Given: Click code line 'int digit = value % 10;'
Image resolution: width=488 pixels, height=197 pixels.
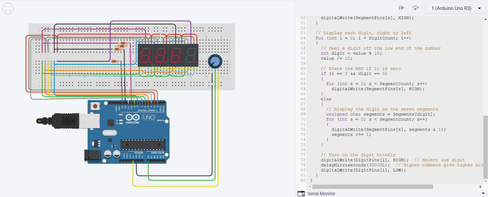Looking at the screenshot, I should click(x=351, y=53).
